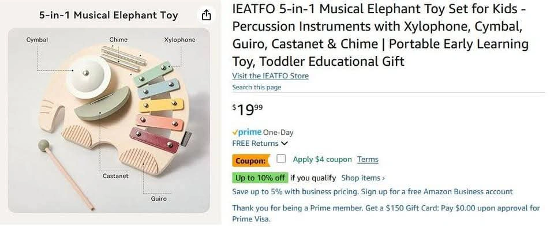Click the Search this page link
This screenshot has width=554, height=226.
pos(256,87)
